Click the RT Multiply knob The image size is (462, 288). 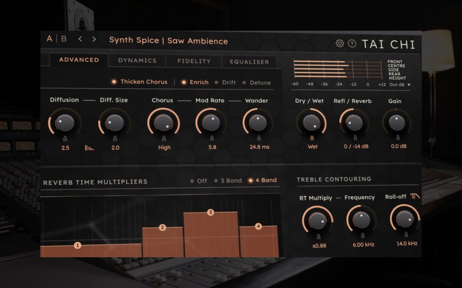[x=317, y=221]
